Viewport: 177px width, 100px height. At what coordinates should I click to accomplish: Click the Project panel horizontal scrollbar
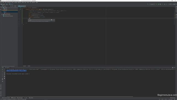point(8,66)
